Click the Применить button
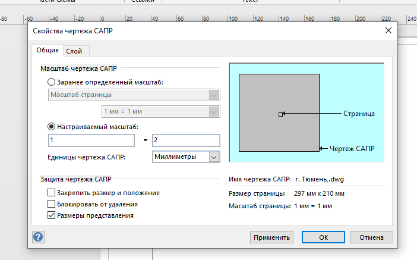The image size is (417, 260). (271, 237)
